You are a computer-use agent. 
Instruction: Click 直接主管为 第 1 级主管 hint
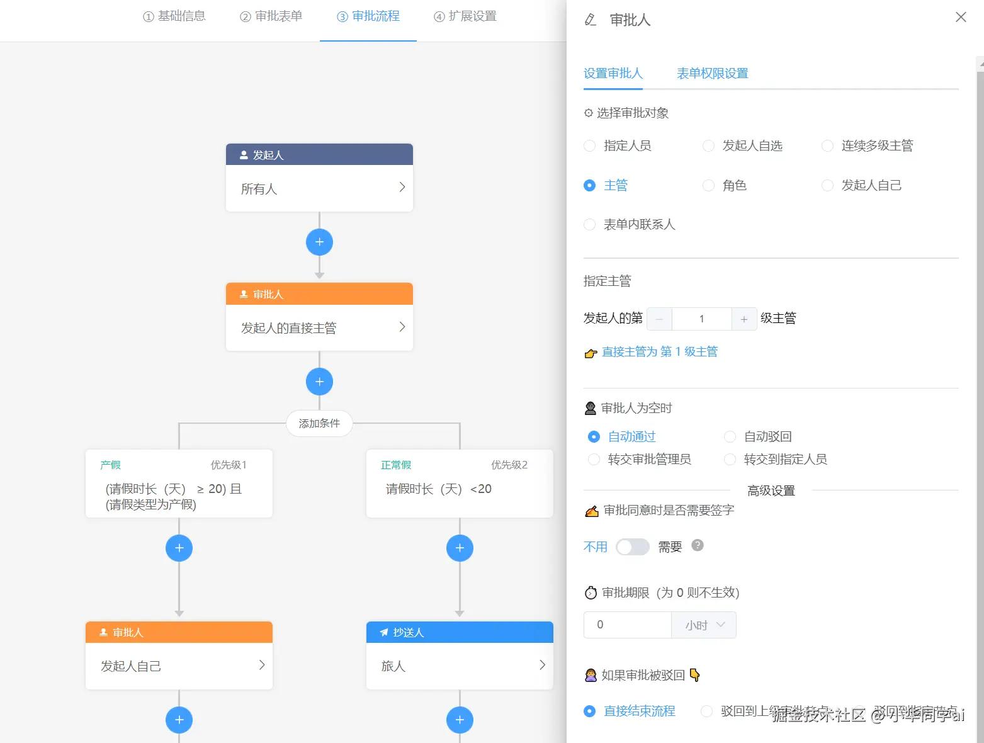pos(660,352)
